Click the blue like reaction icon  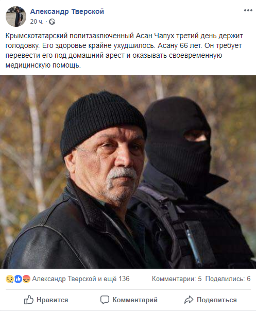(x=18, y=279)
